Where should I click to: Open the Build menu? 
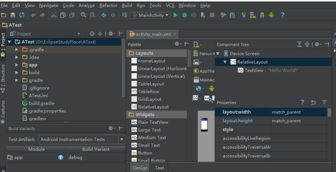[127, 5]
